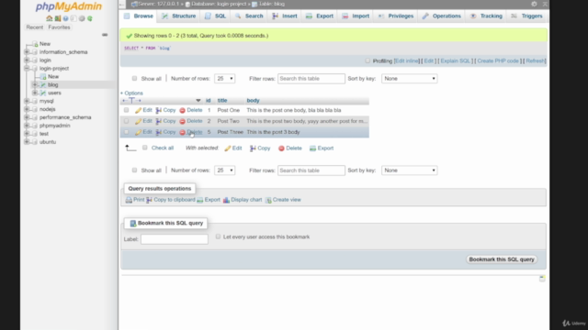Click With selected Edit pencil icon
Image resolution: width=588 pixels, height=330 pixels.
[x=228, y=148]
